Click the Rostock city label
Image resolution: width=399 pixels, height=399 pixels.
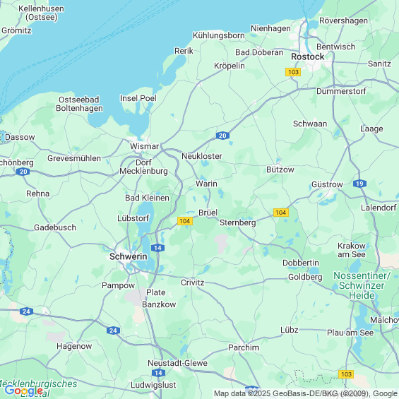pos(308,56)
